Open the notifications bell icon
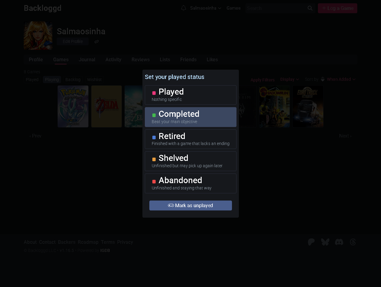This screenshot has height=287, width=381. pos(184,8)
